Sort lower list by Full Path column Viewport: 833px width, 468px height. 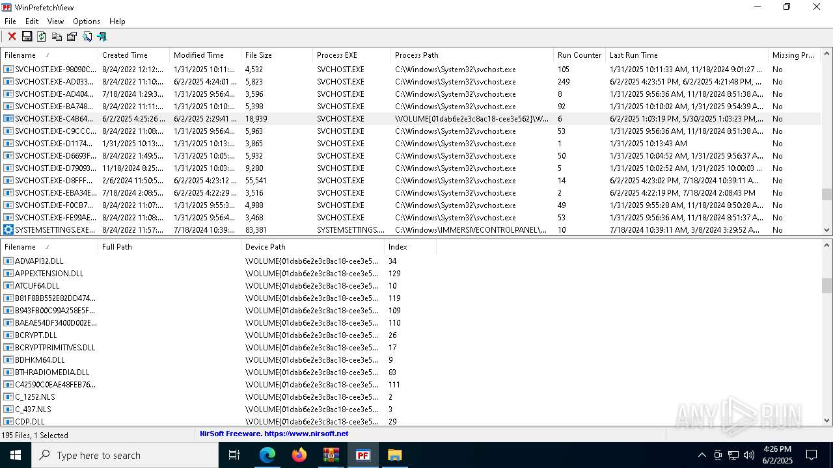(170, 247)
